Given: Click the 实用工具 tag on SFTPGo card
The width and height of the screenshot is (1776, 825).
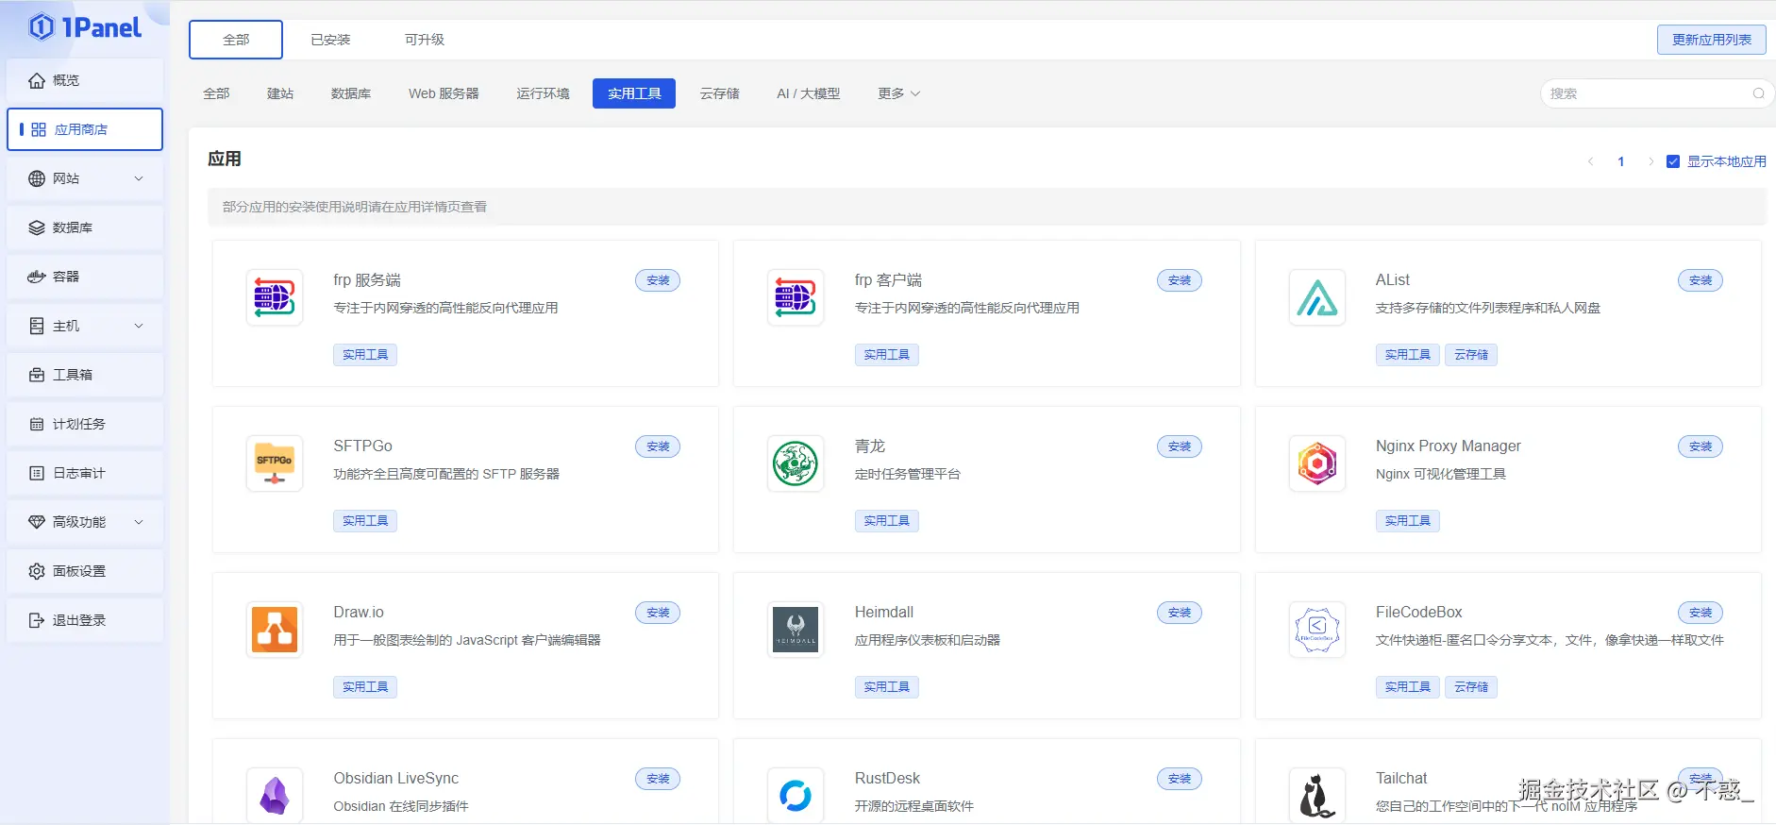Looking at the screenshot, I should point(365,521).
